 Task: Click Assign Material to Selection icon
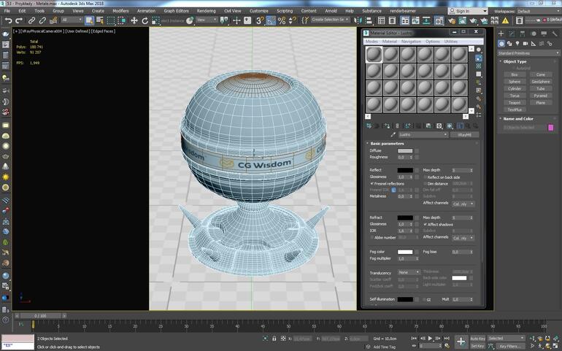tap(386, 126)
